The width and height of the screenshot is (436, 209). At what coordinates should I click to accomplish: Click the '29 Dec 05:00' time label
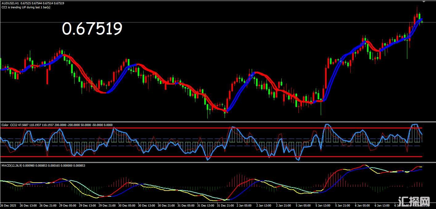(x=68, y=205)
